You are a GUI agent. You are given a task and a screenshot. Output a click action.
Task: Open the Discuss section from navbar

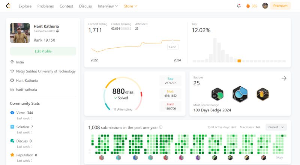(x=85, y=6)
